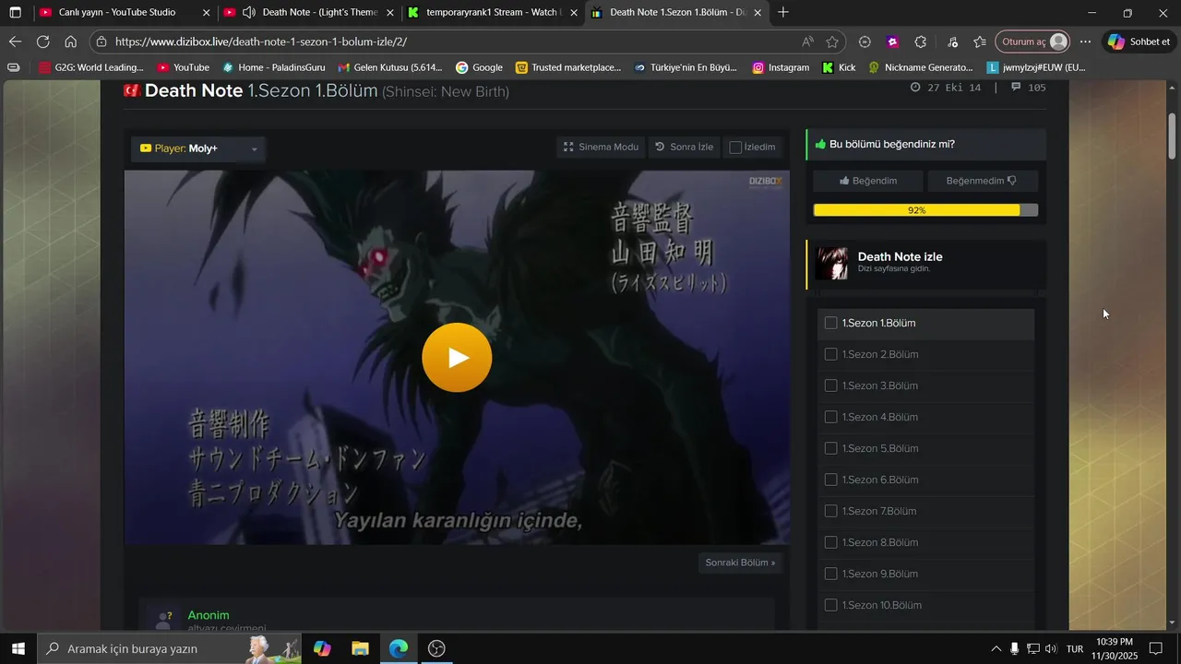Check the 1.Sezon 5.Bölüm watched checkbox
Screen dimensions: 1181x664
pos(830,448)
